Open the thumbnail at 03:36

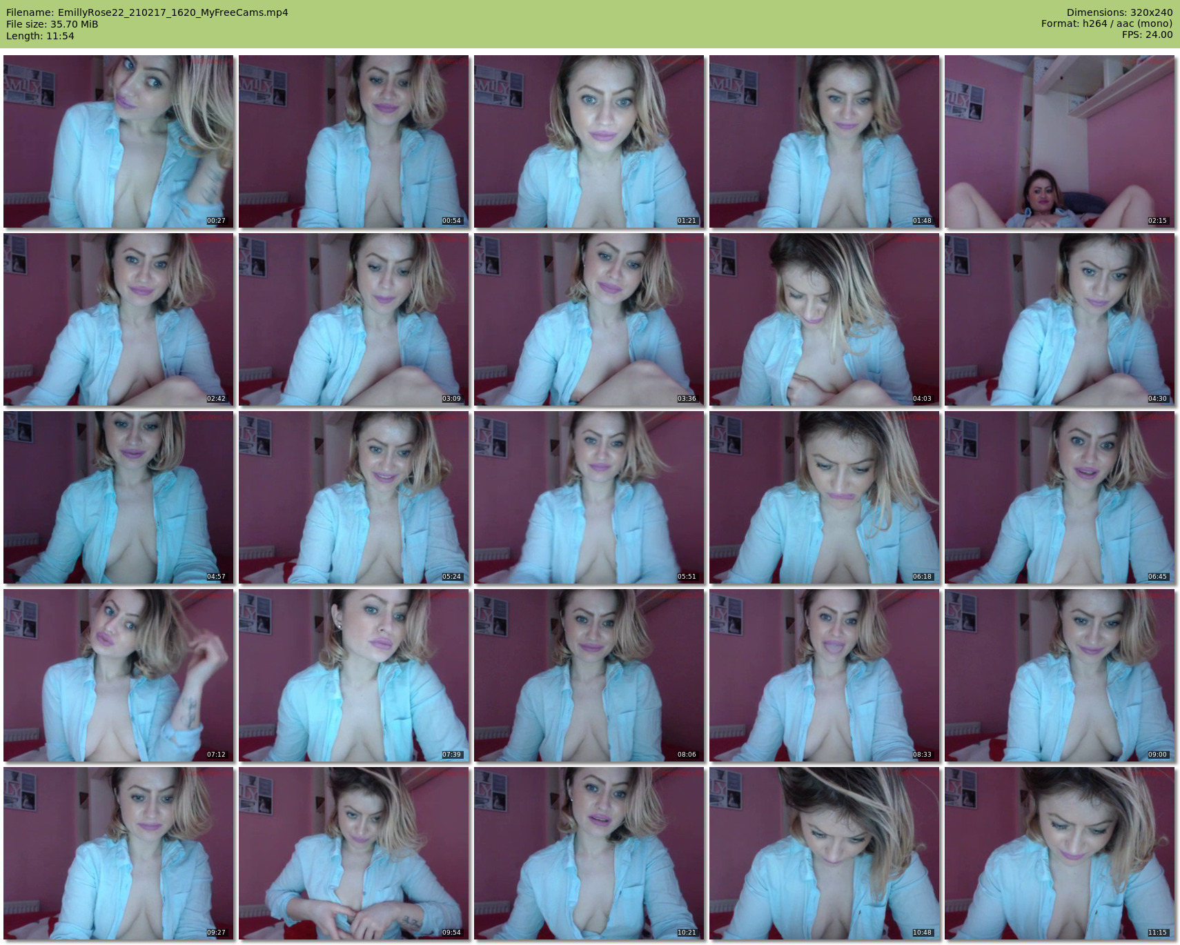tap(589, 319)
